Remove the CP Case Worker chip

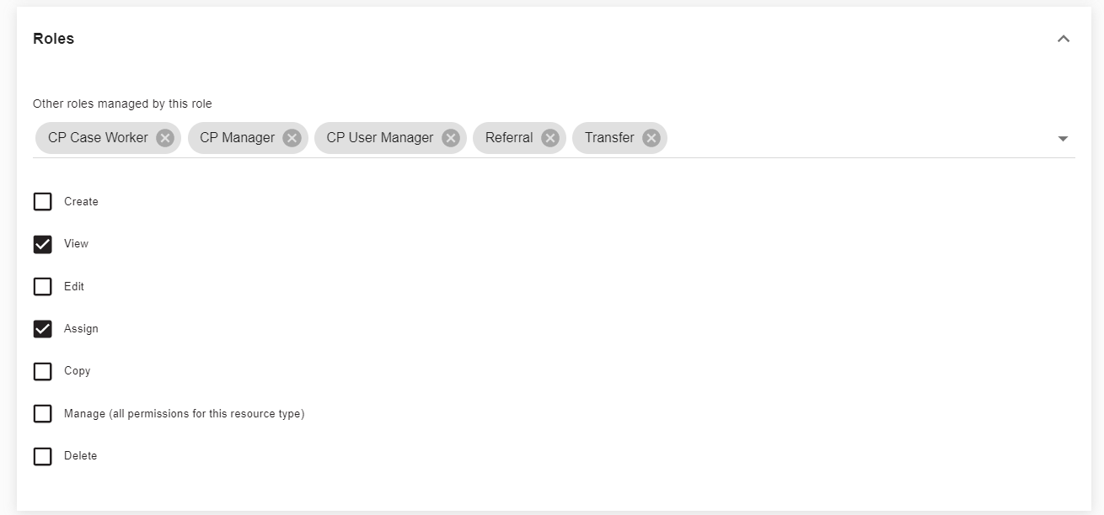click(165, 138)
